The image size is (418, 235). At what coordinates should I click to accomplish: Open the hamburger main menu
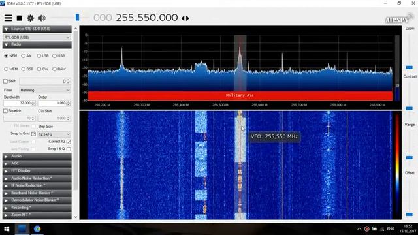click(8, 18)
